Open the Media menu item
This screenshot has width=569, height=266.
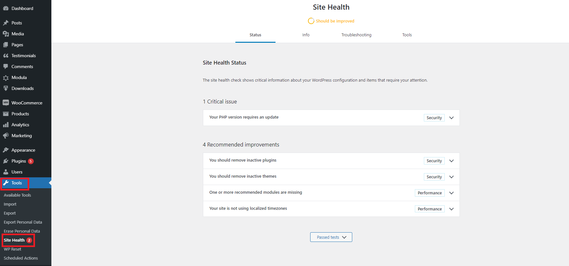point(26,34)
